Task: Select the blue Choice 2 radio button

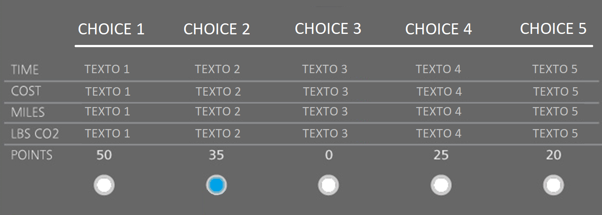Action: (x=216, y=185)
